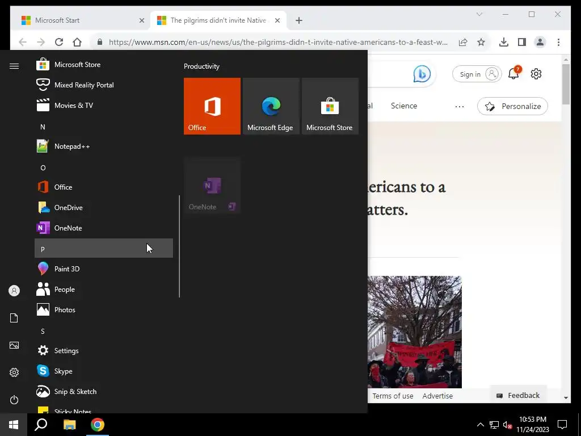This screenshot has width=581, height=436.
Task: Open taskbar search
Action: coord(41,425)
